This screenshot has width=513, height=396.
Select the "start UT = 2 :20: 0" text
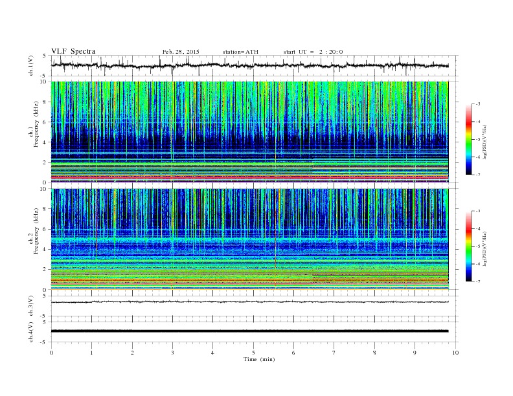(x=313, y=52)
